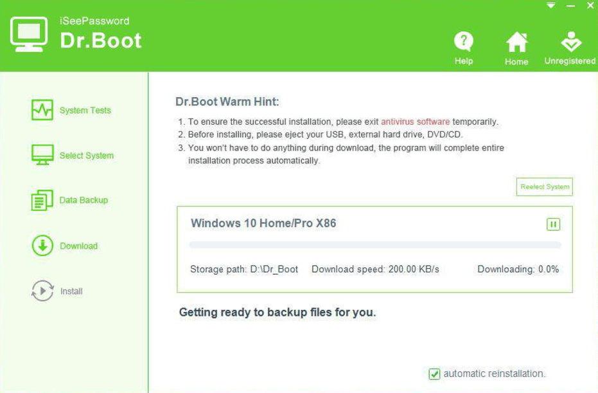Click 'Download speed: 200.00 KB/s' text
Image resolution: width=598 pixels, height=393 pixels.
[375, 270]
